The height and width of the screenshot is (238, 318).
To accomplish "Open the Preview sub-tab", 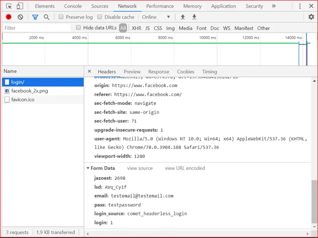I will (x=132, y=72).
